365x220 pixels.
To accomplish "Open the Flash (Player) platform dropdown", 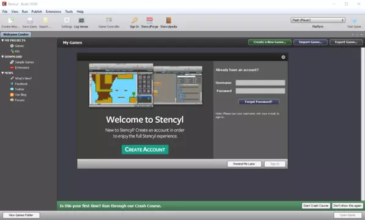I will [318, 20].
